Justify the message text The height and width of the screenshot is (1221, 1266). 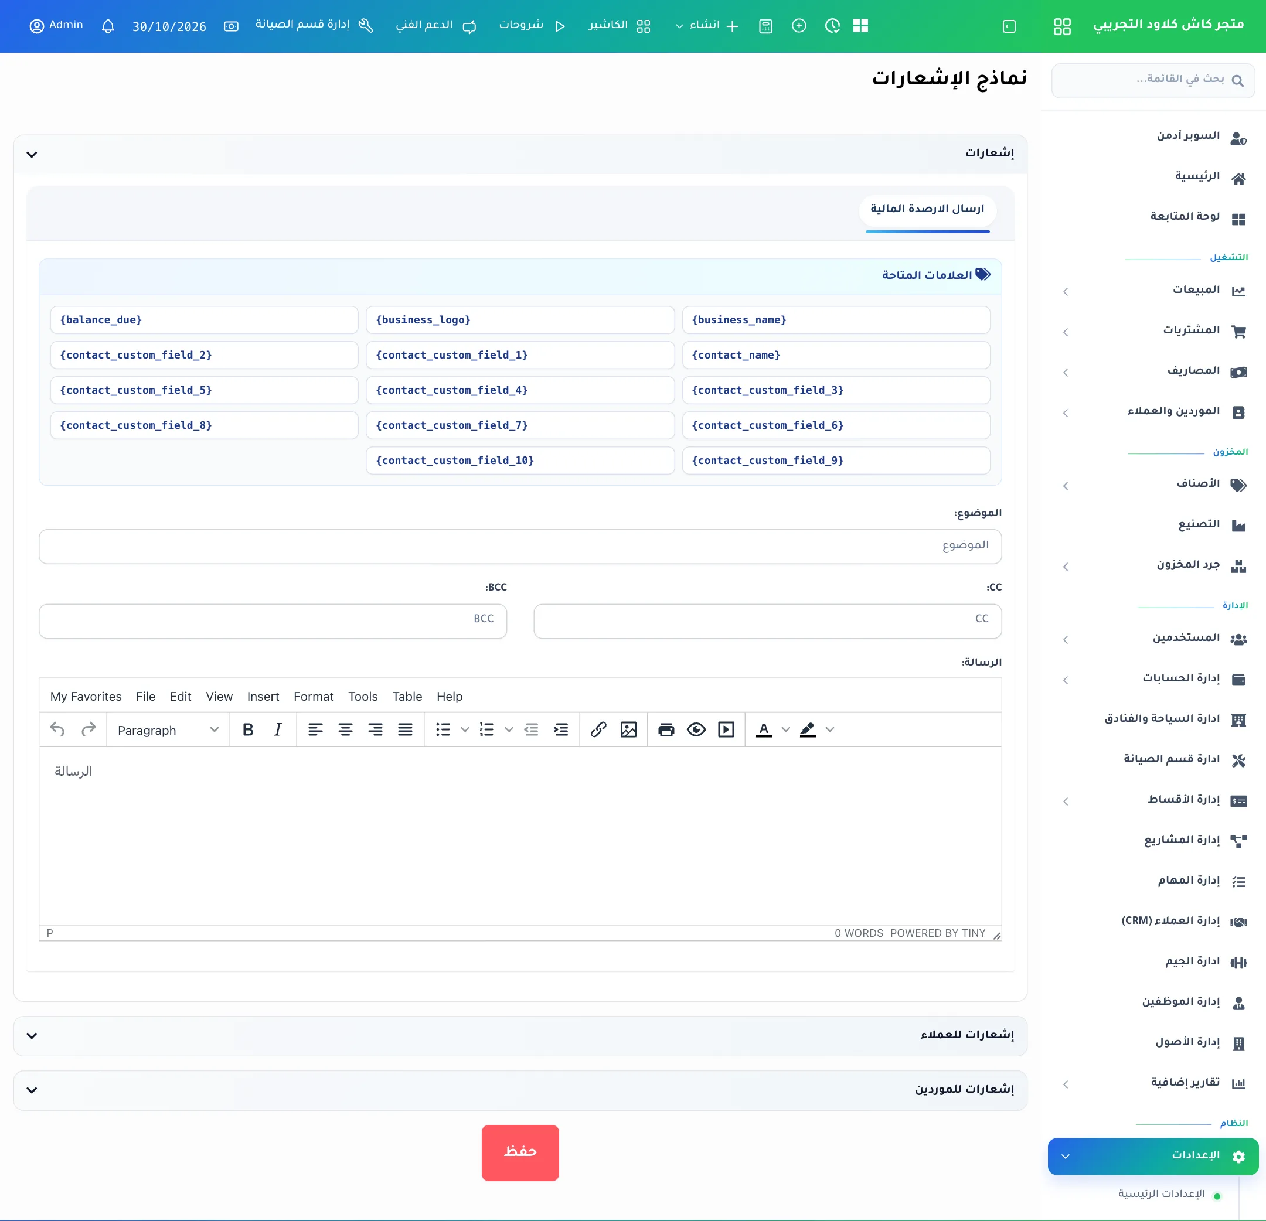(405, 729)
